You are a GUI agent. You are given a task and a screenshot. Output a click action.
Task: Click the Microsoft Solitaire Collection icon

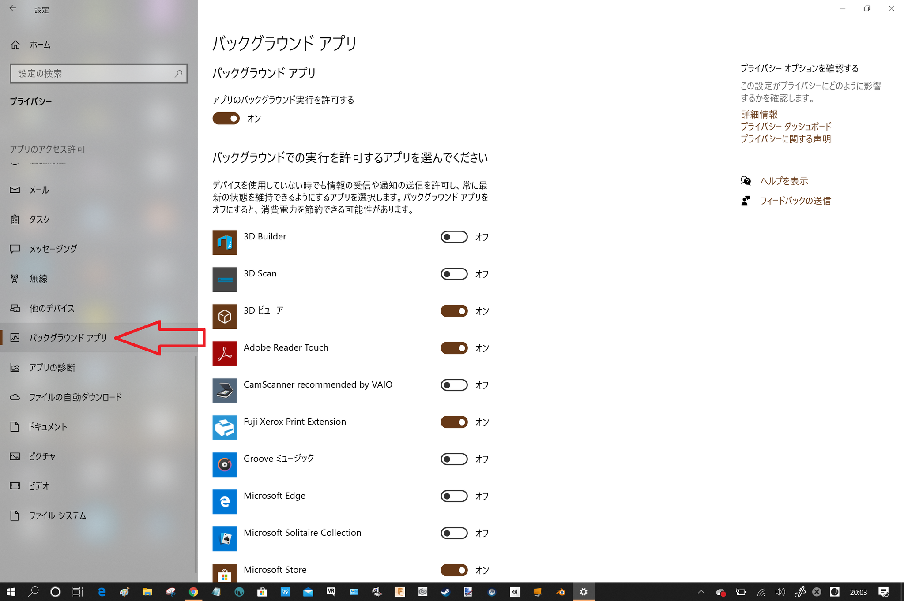[x=225, y=539]
